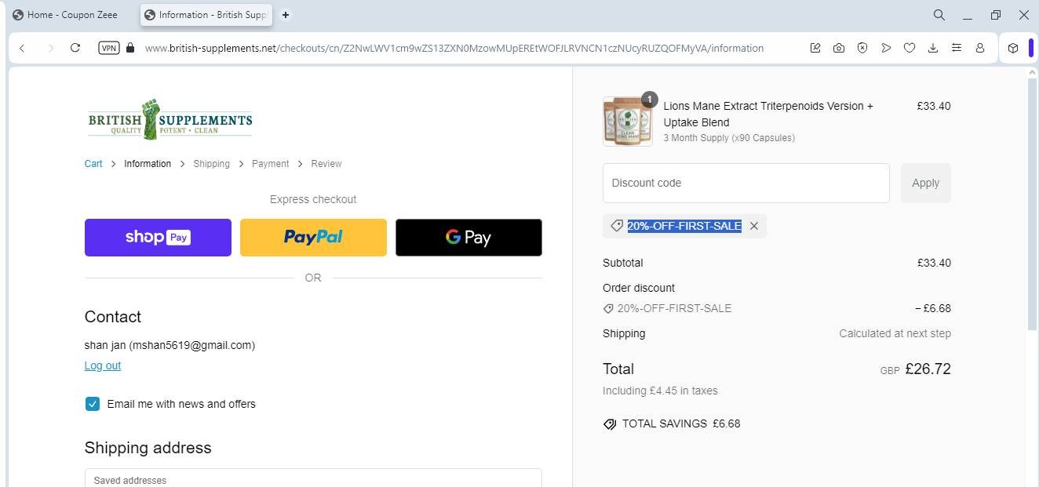Click the Payment breadcrumb step
This screenshot has height=487, width=1039.
pyautogui.click(x=271, y=164)
